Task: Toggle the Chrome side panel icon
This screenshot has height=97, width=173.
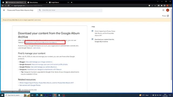Action: click(x=165, y=6)
